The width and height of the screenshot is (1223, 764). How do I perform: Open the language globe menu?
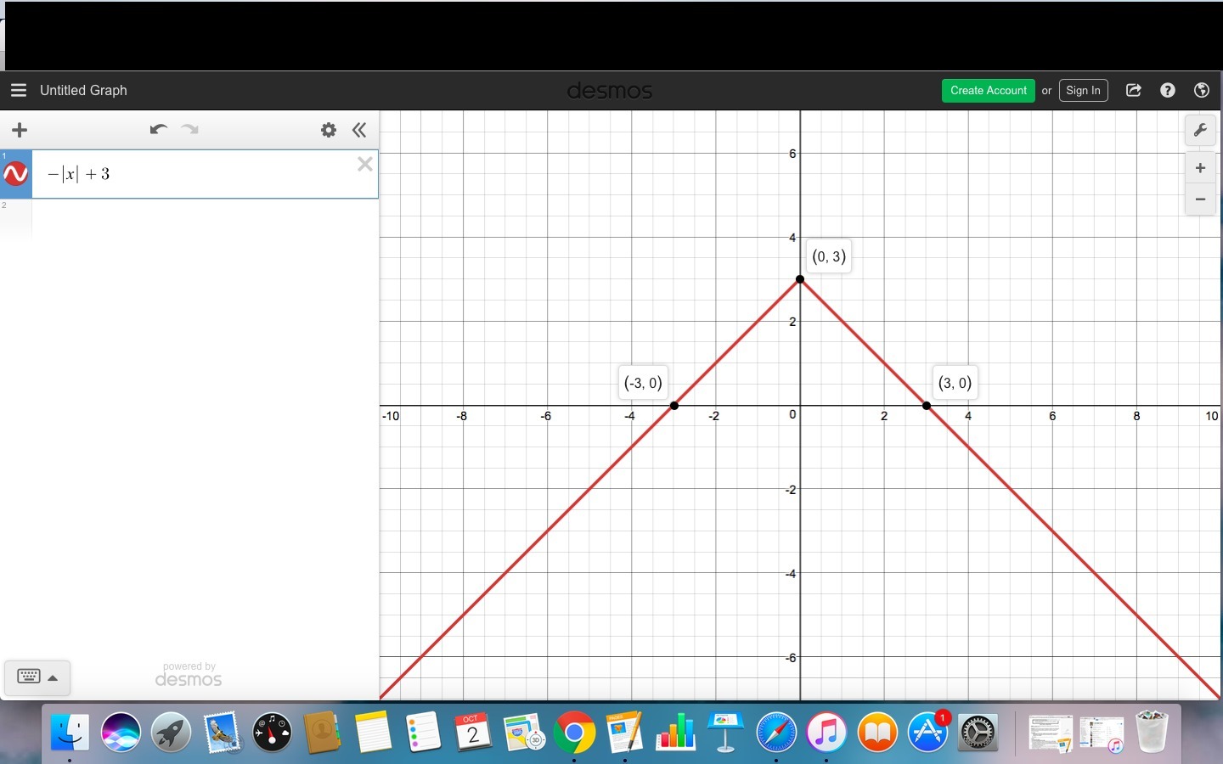click(x=1201, y=90)
